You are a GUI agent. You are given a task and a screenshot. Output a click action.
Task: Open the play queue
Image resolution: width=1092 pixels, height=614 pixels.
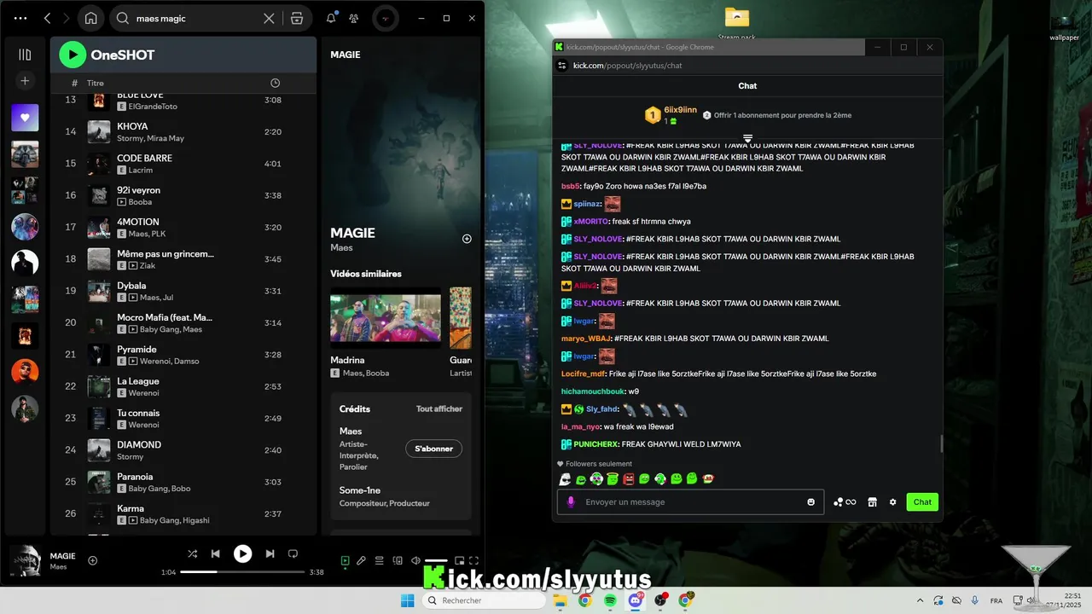coord(380,560)
